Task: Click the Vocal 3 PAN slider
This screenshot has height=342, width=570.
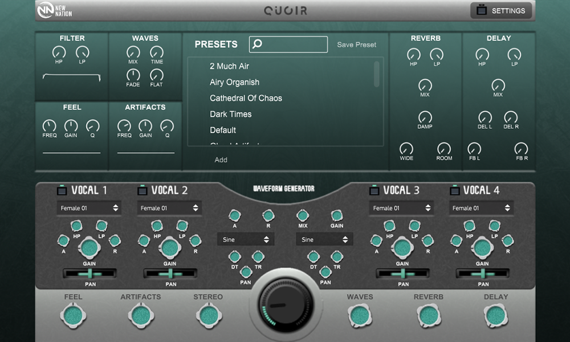Action: 402,274
